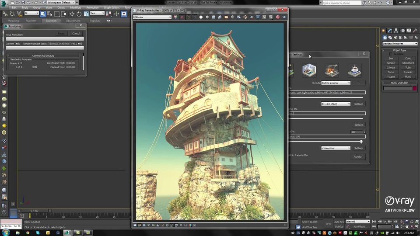Switch to the Freeform ribbon tab
Viewport: 420px width, 236px height.
pos(31,21)
